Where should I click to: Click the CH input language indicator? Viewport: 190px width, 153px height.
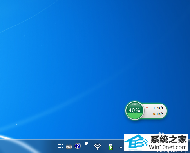[60, 146]
